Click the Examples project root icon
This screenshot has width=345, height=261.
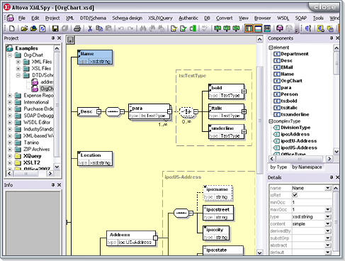click(9, 48)
